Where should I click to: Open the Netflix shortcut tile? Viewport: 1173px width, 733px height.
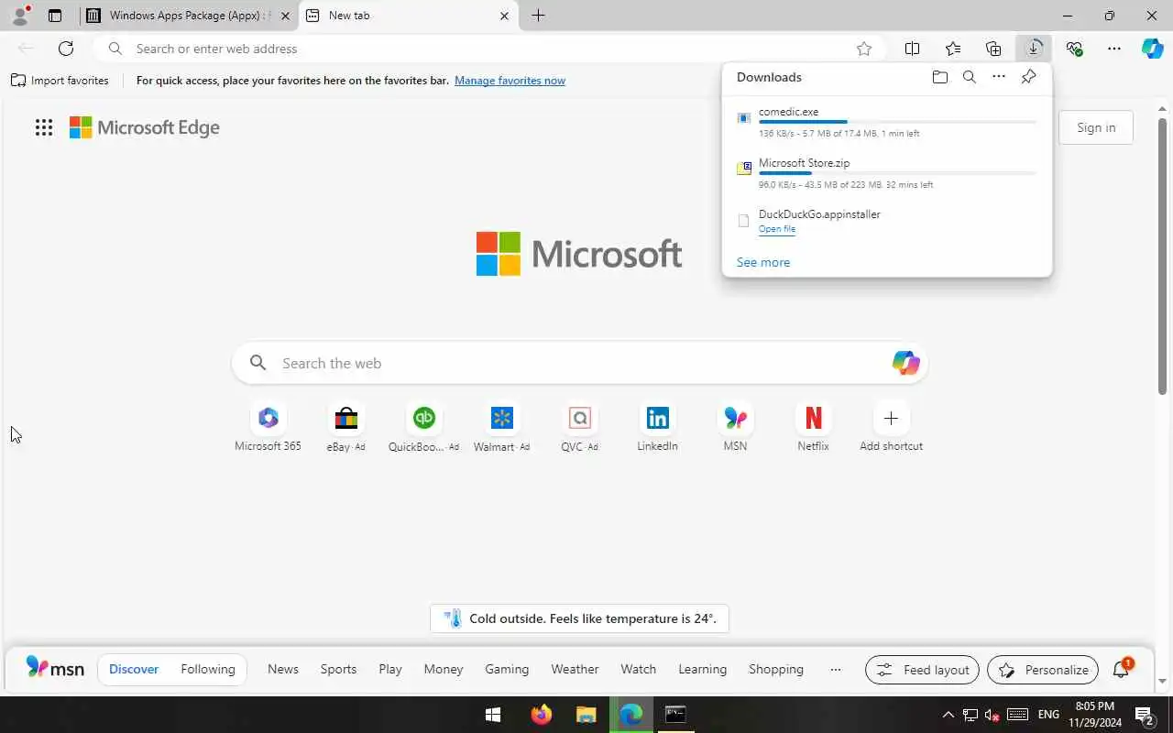click(813, 428)
